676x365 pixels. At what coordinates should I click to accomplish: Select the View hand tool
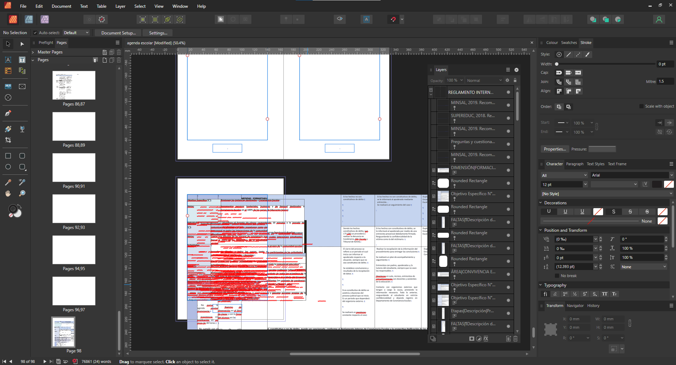click(8, 193)
